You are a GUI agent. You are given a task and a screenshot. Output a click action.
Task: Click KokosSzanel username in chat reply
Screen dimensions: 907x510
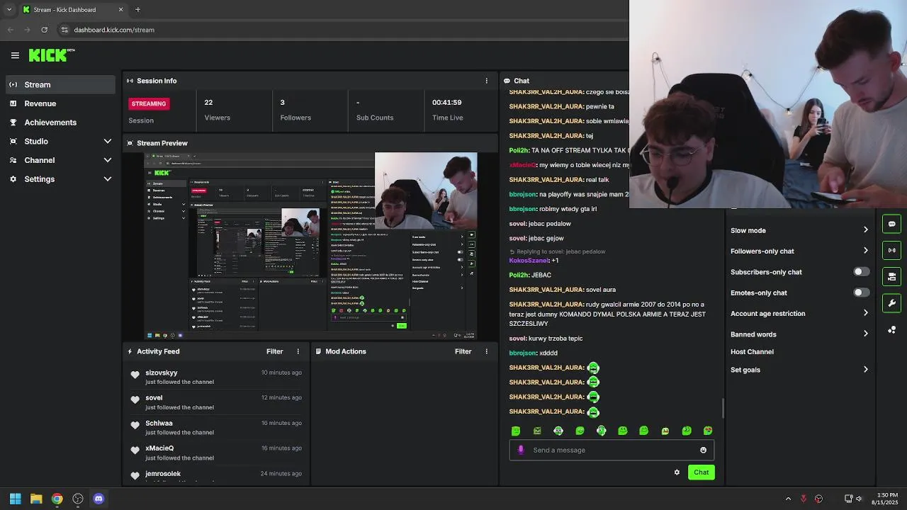click(529, 261)
